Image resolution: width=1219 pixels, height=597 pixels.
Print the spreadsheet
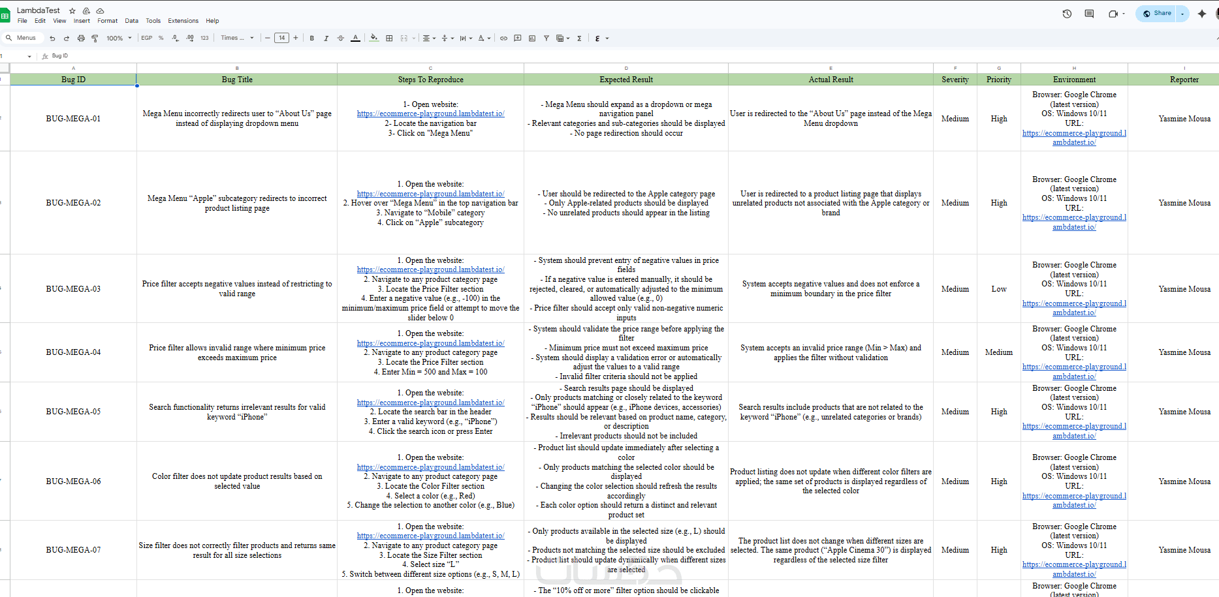tap(81, 38)
